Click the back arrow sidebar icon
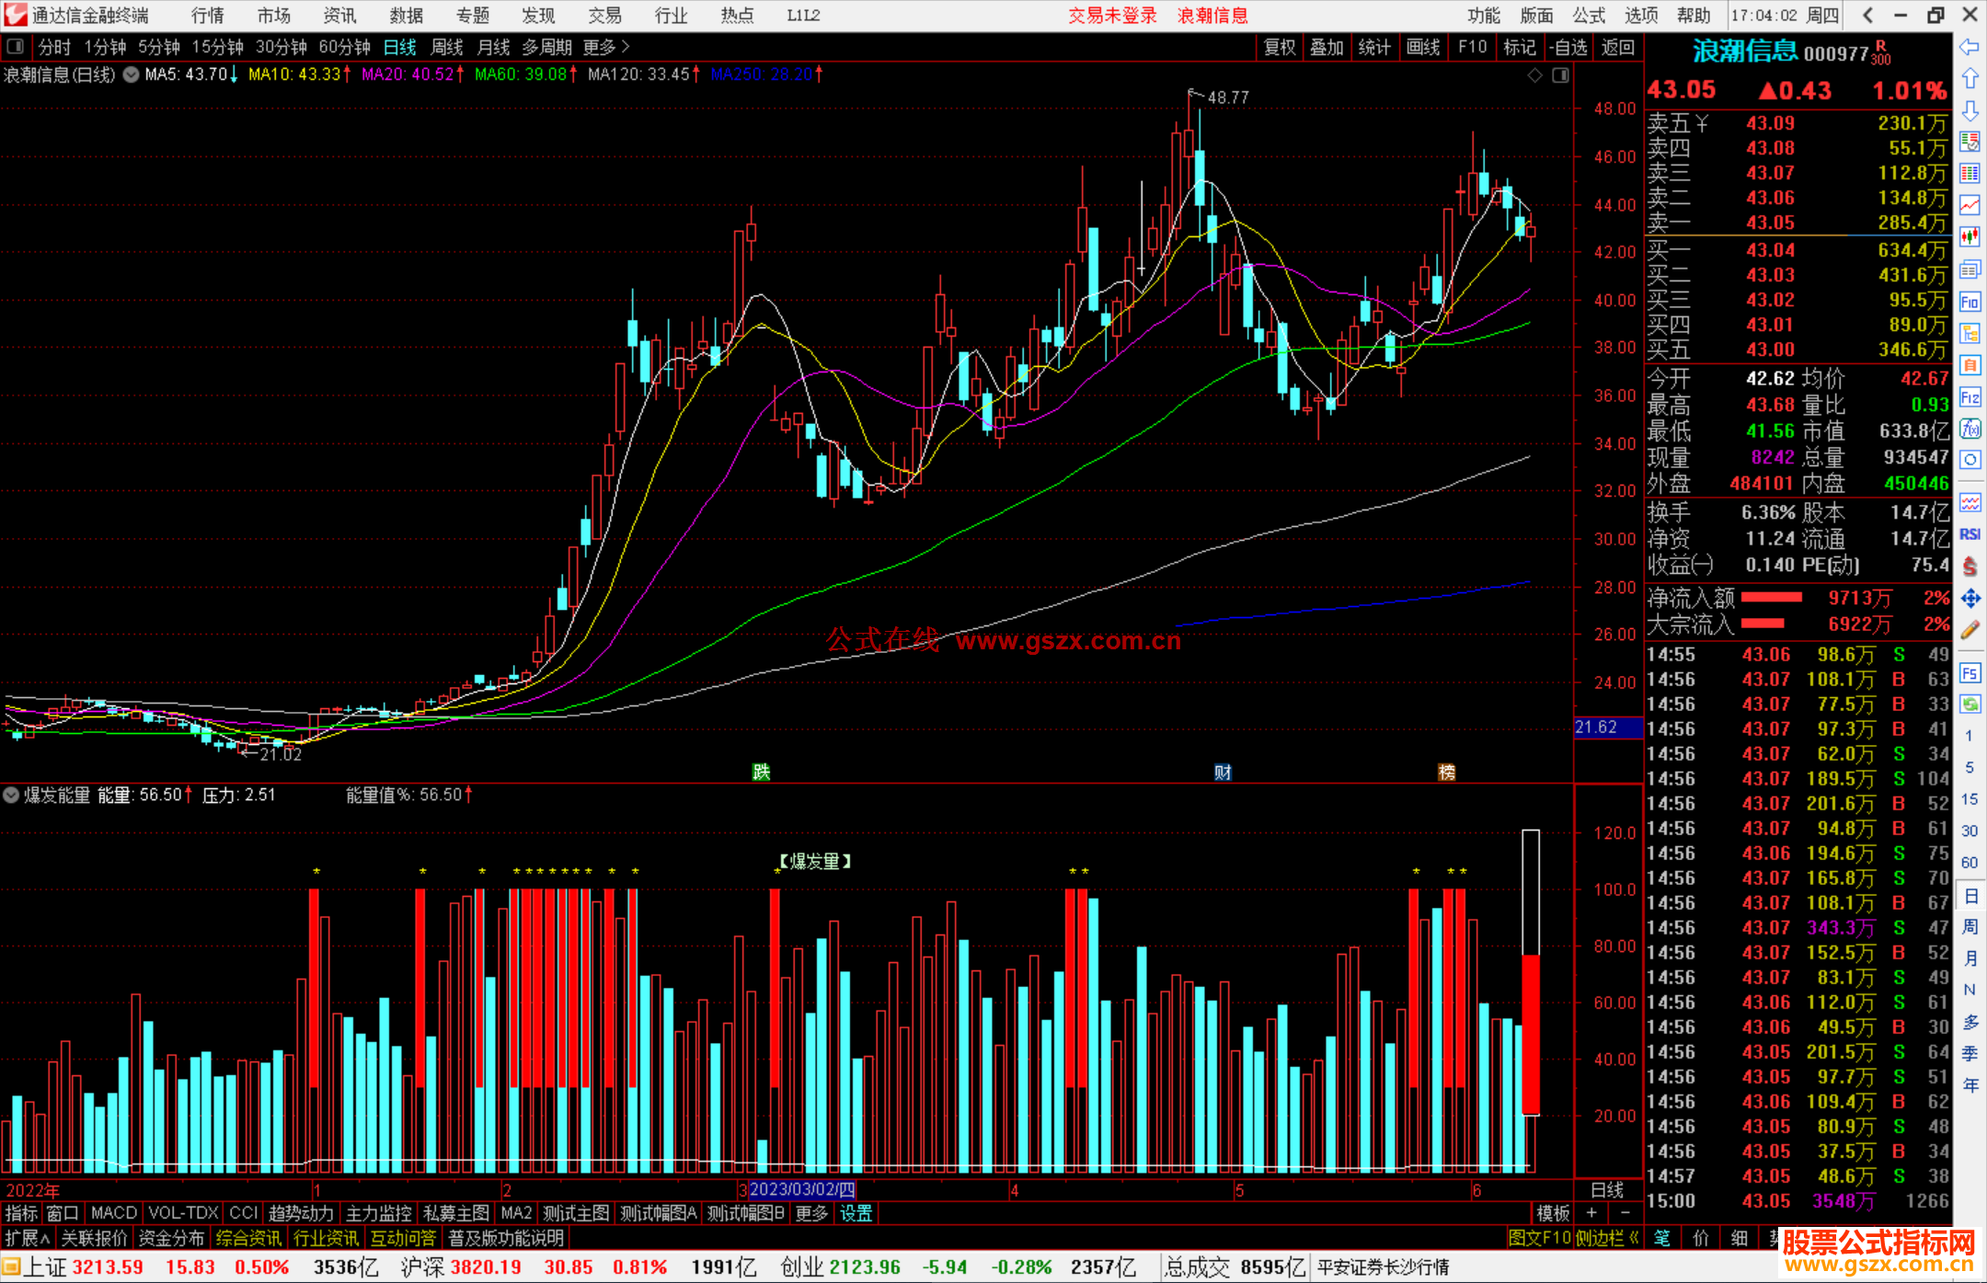Viewport: 1987px width, 1283px height. coord(1970,47)
